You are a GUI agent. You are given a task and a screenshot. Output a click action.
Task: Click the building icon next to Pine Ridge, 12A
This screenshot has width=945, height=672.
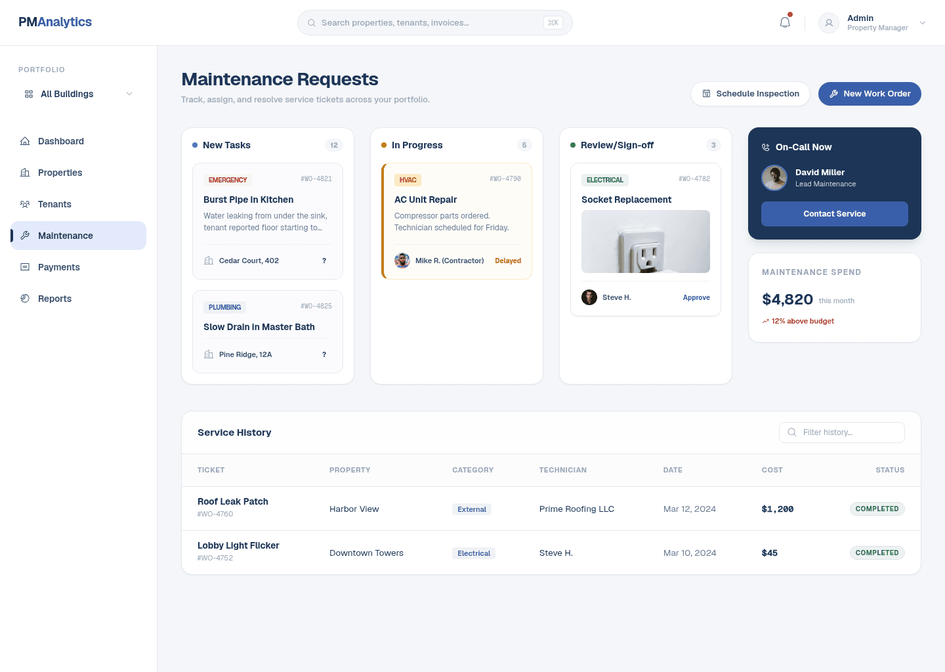click(209, 354)
